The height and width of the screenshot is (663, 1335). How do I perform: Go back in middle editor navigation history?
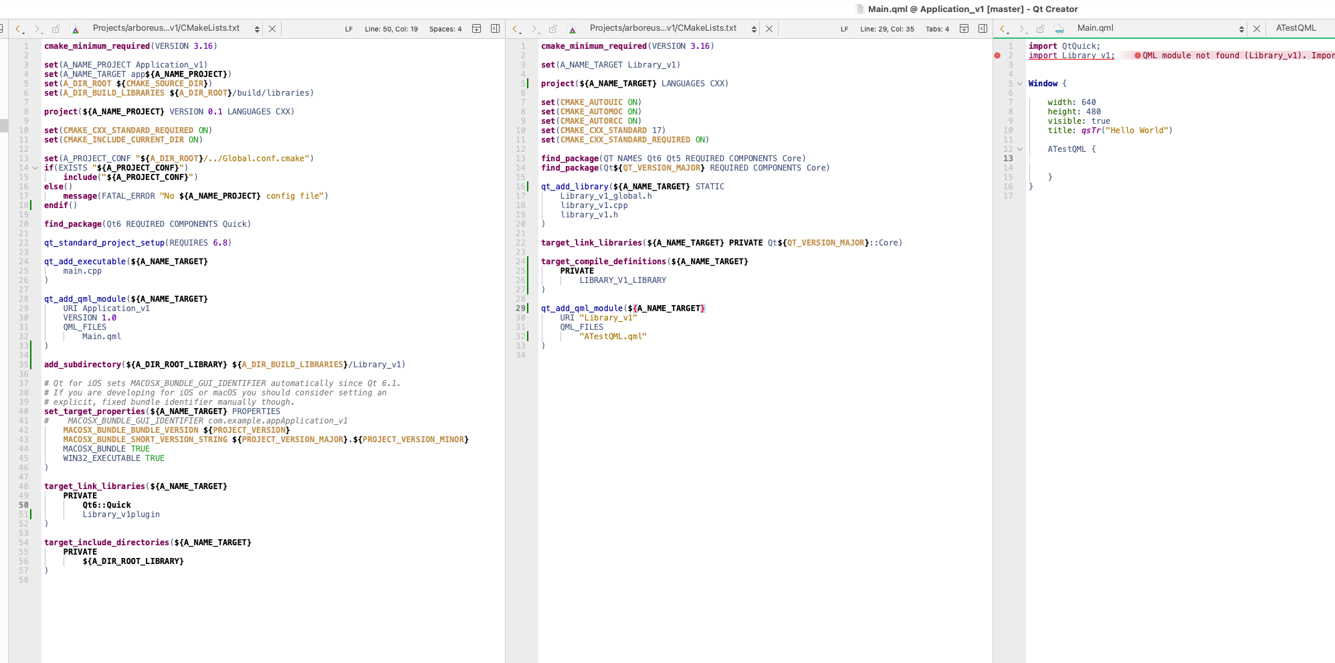(x=516, y=29)
